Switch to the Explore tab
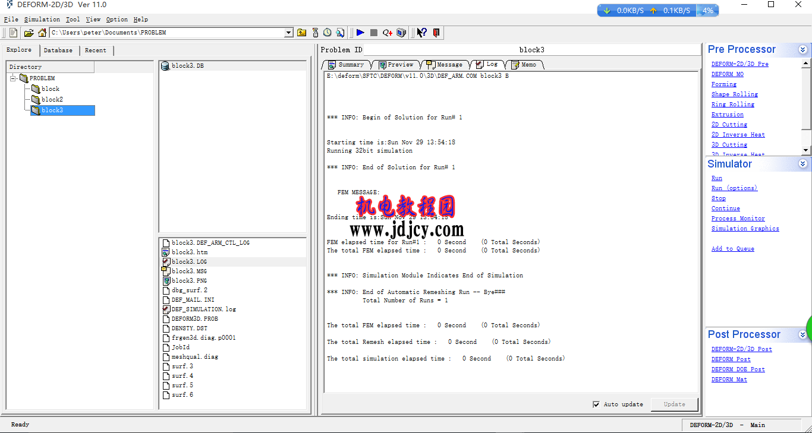This screenshot has height=433, width=812. [19, 50]
